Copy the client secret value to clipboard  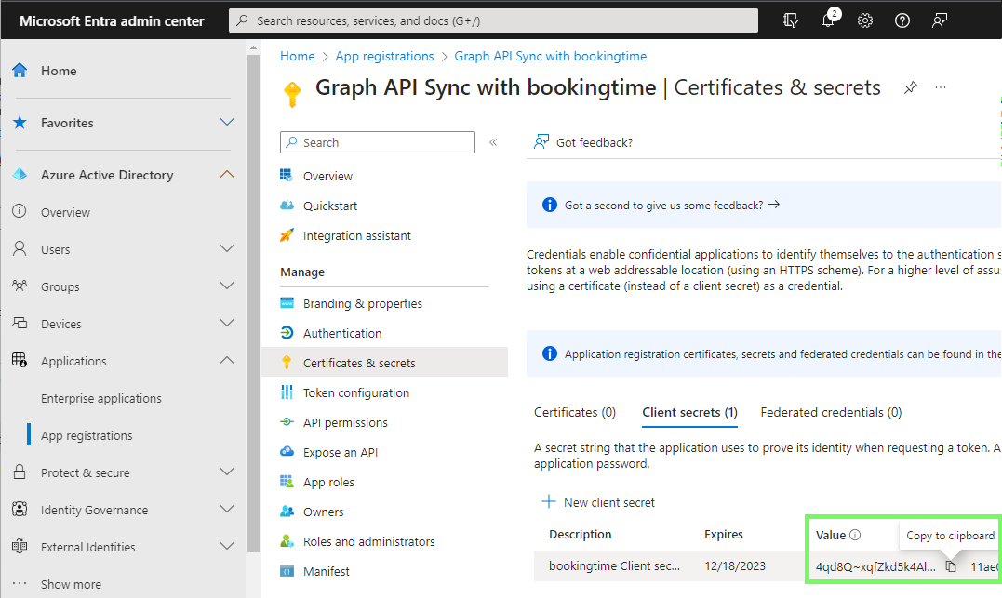coord(950,566)
